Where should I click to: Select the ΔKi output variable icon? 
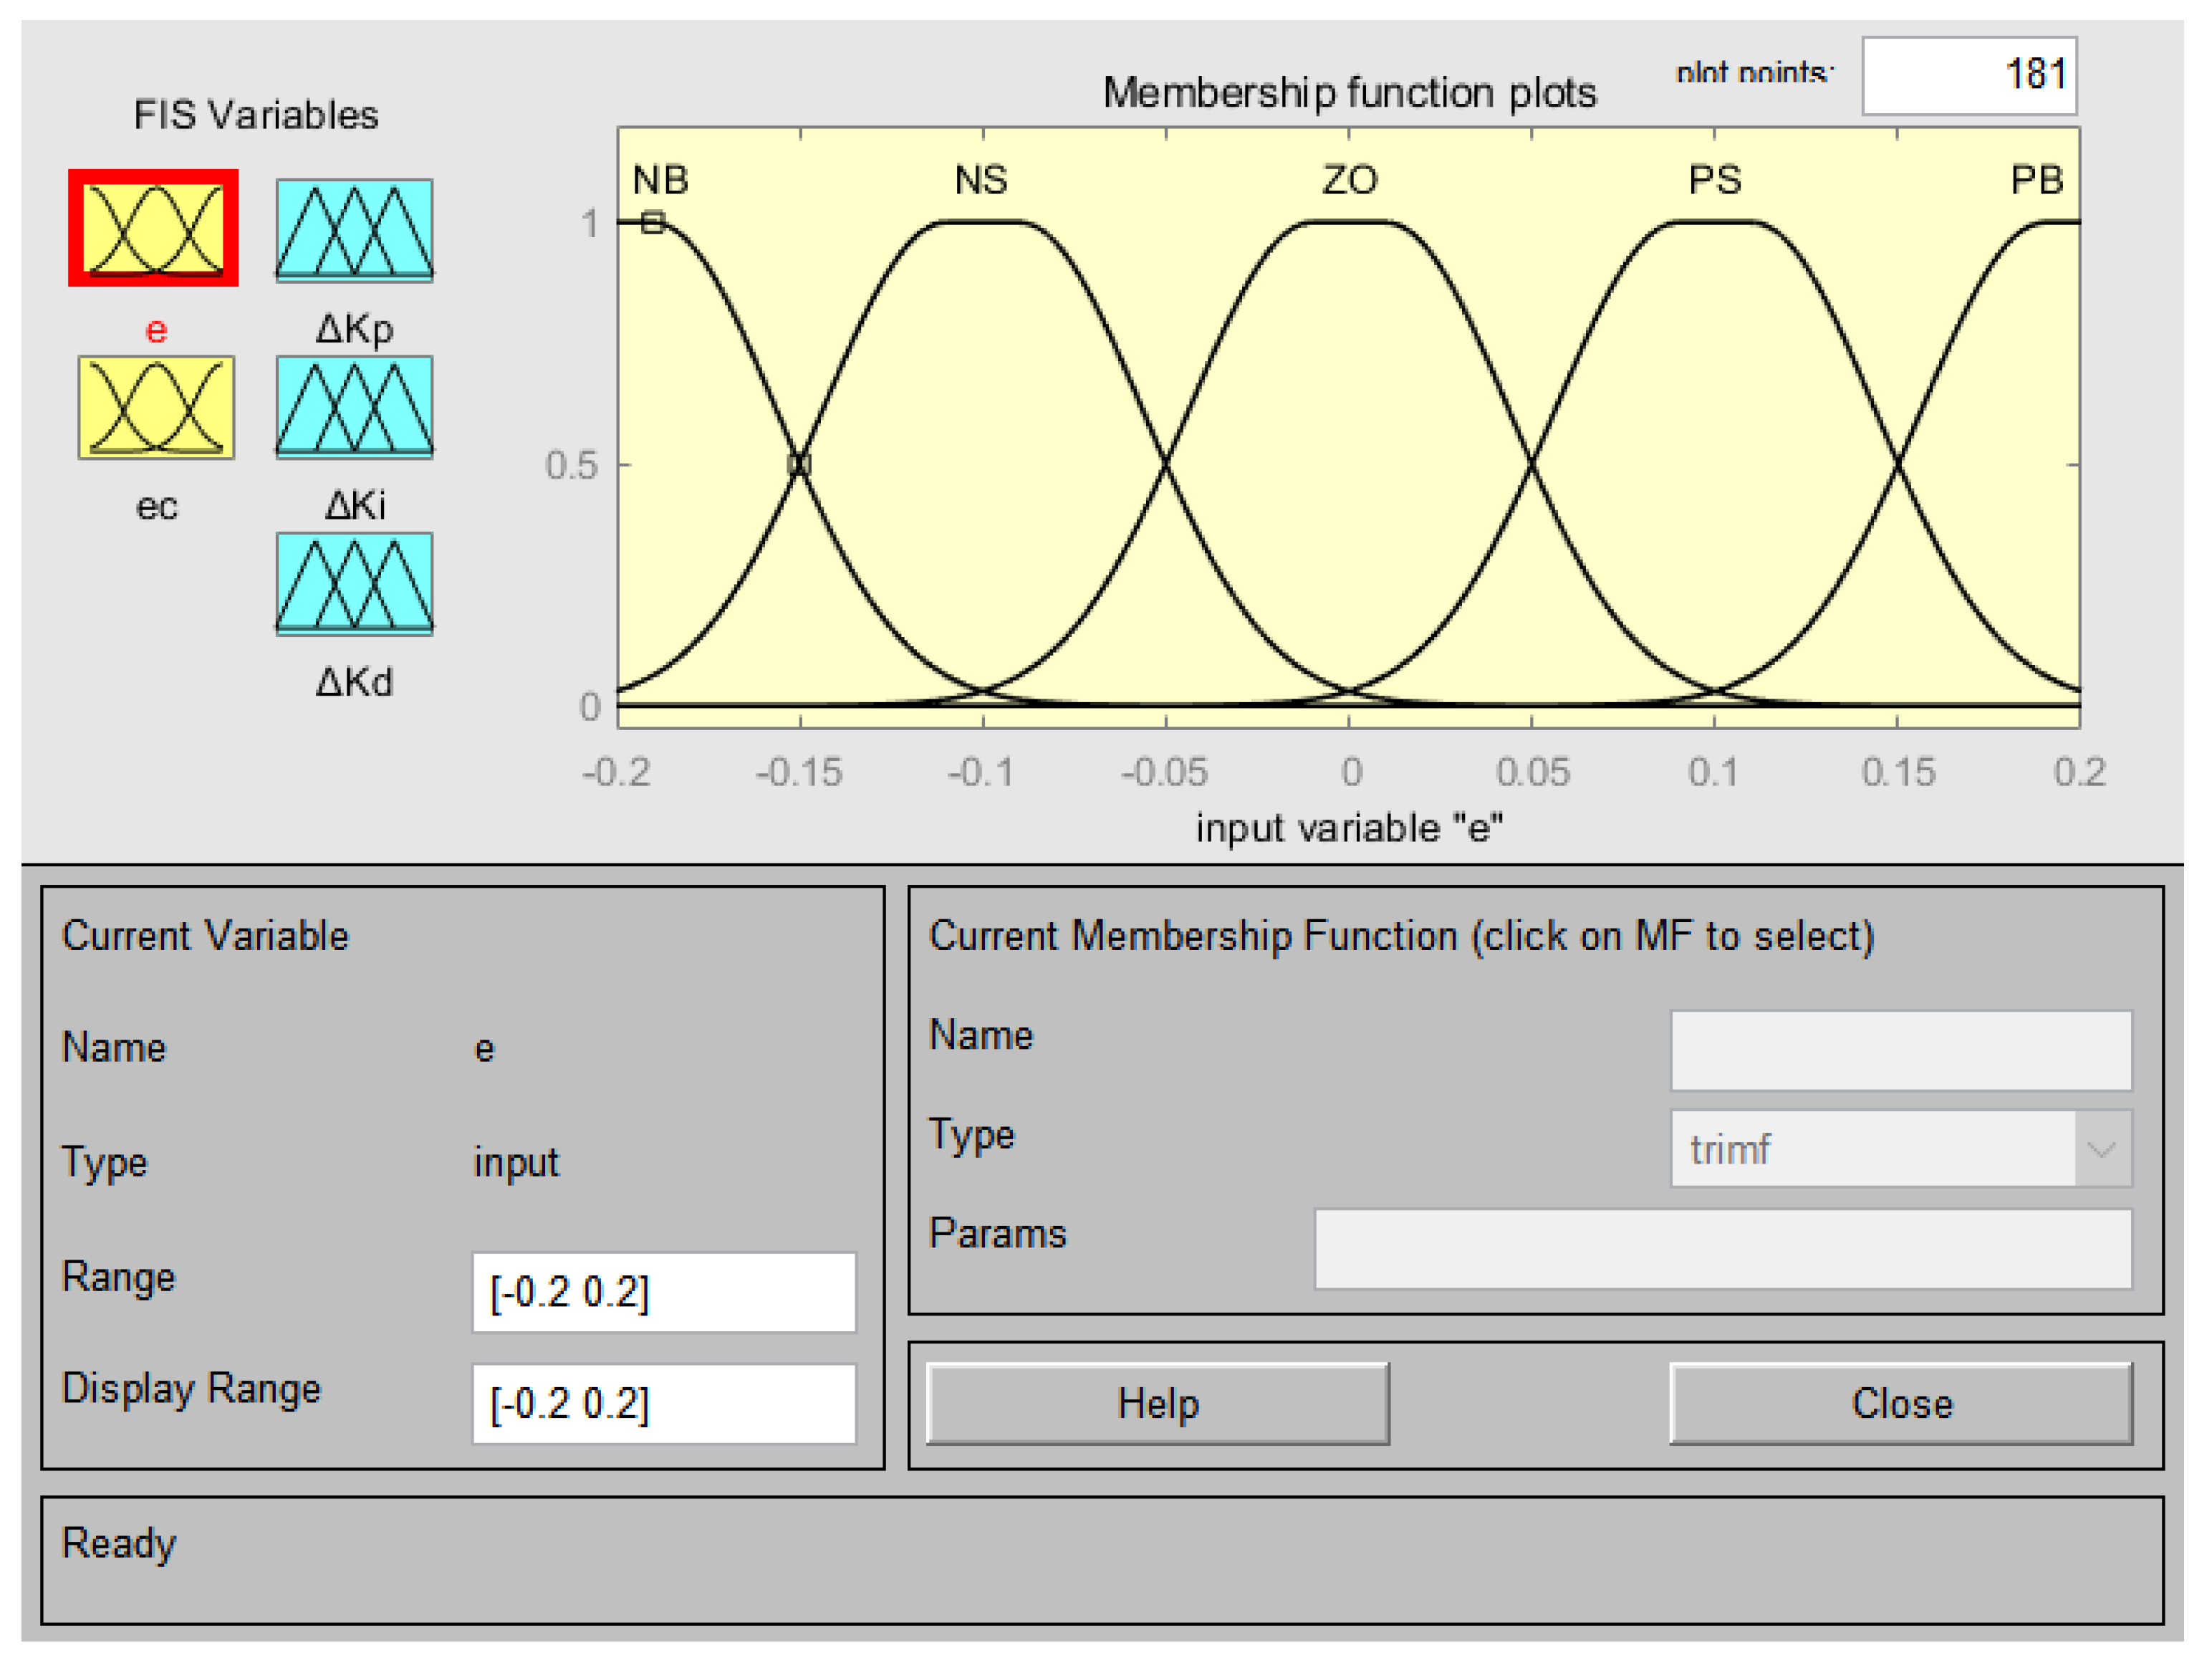[x=354, y=408]
